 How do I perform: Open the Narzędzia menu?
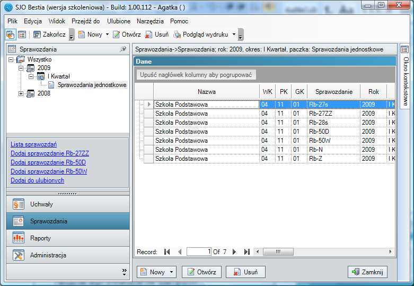[x=150, y=21]
